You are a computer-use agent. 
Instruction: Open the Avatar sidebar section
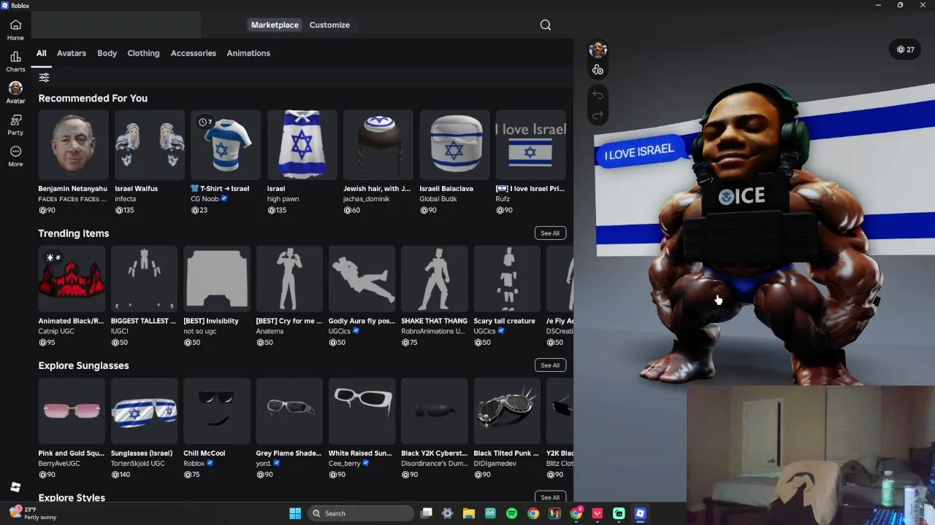pyautogui.click(x=15, y=93)
